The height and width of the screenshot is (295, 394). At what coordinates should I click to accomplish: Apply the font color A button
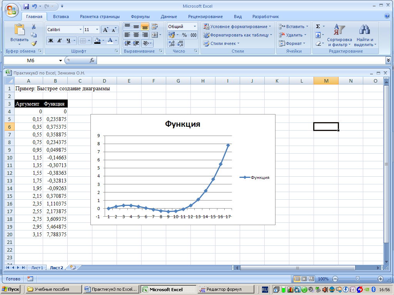[110, 40]
